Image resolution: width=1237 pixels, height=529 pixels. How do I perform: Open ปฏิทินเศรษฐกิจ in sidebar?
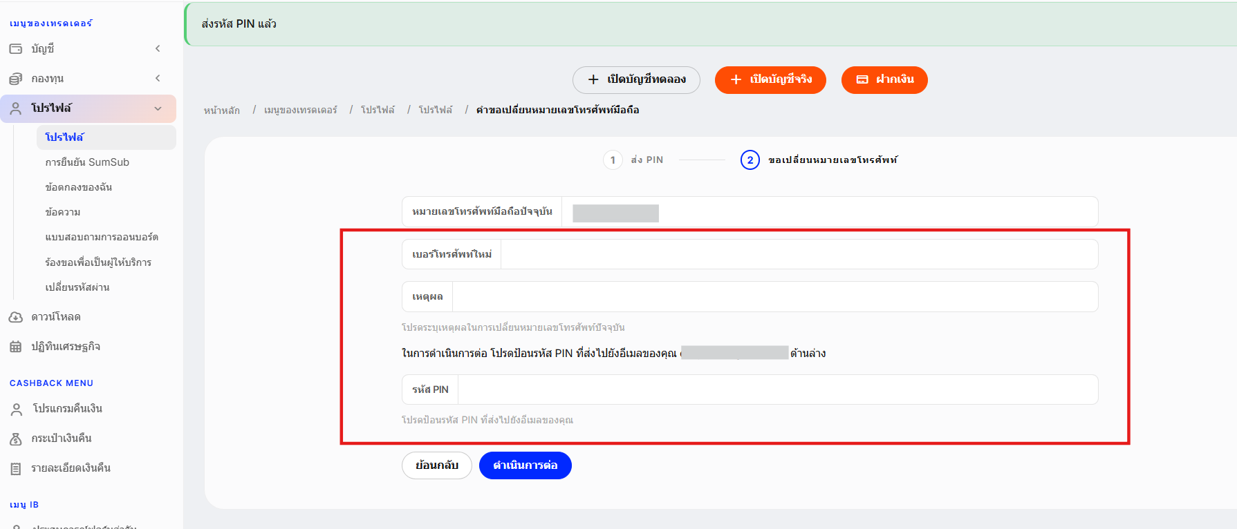(x=66, y=347)
